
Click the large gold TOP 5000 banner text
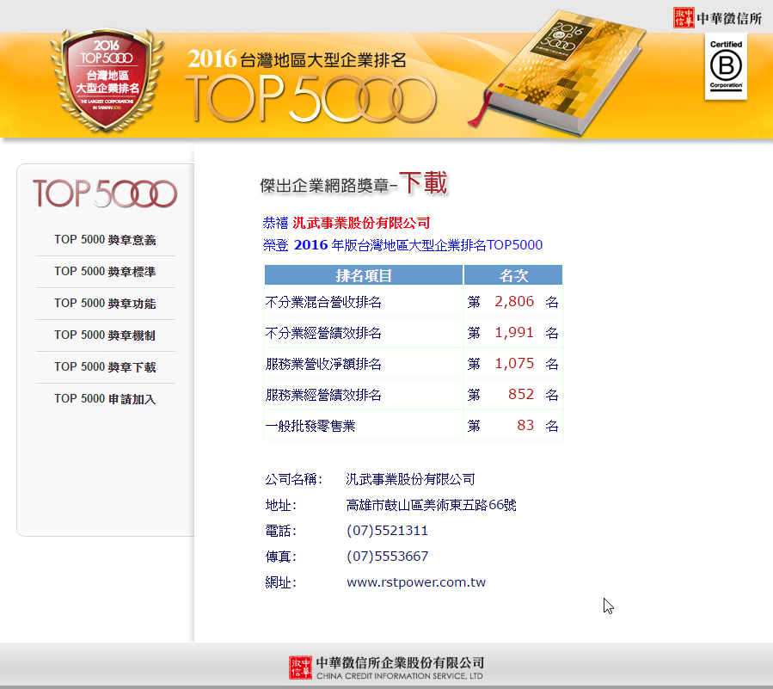310,99
